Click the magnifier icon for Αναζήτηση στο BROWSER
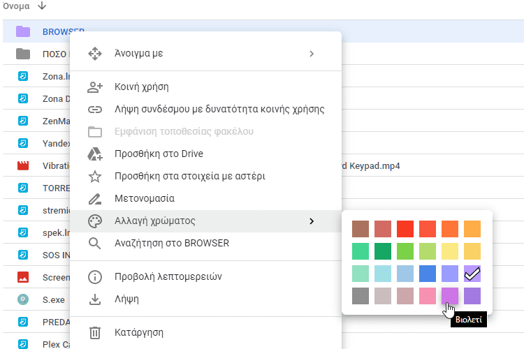The height and width of the screenshot is (349, 524). point(94,244)
